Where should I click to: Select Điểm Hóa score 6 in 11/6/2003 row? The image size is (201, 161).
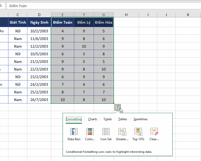(104, 39)
